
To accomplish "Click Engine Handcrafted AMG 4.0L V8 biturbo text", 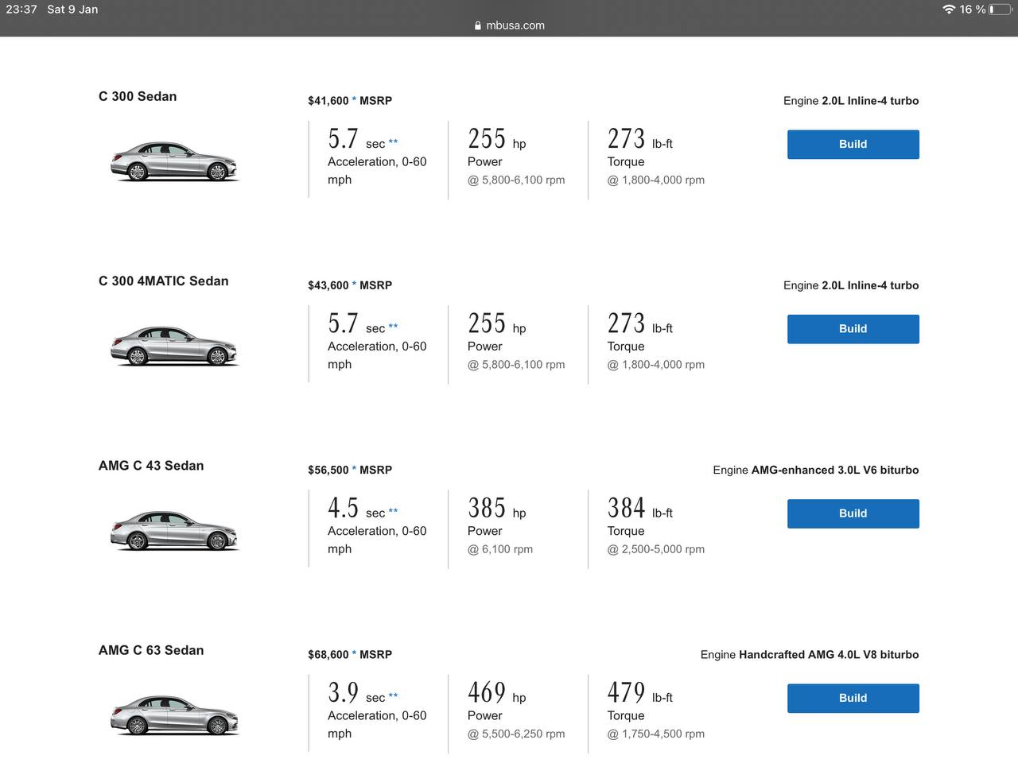I will (x=810, y=655).
